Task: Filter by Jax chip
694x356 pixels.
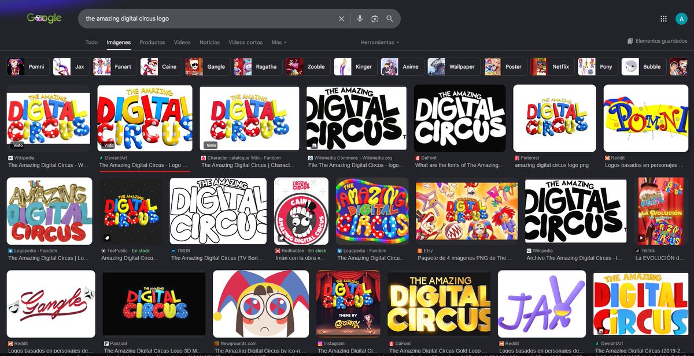Action: pos(71,66)
